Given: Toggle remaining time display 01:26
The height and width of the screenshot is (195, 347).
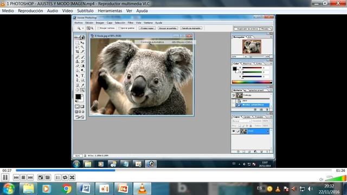Looking at the screenshot, I should point(340,171).
